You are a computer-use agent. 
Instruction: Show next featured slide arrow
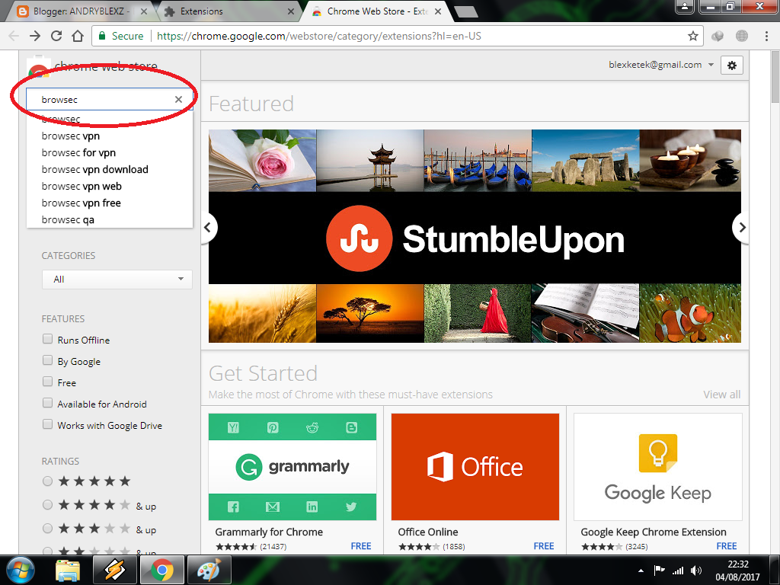point(742,227)
